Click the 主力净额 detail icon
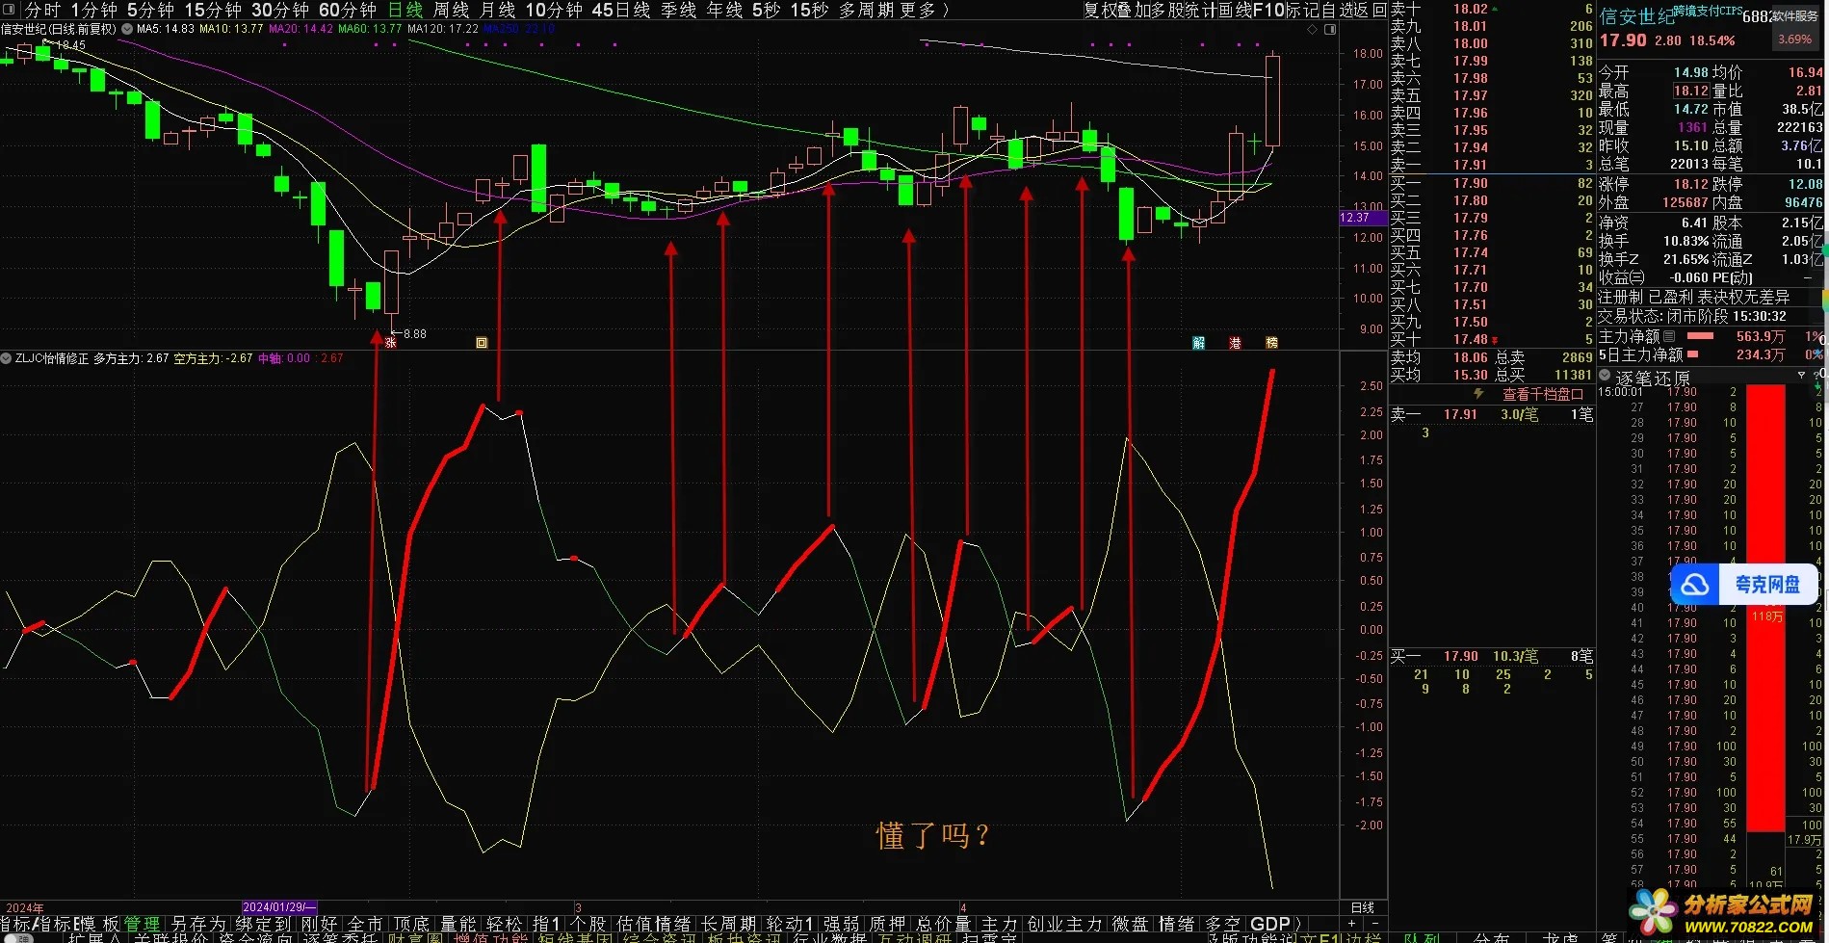 [x=1669, y=336]
